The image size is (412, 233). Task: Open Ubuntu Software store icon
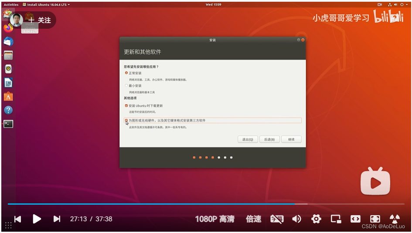point(8,97)
